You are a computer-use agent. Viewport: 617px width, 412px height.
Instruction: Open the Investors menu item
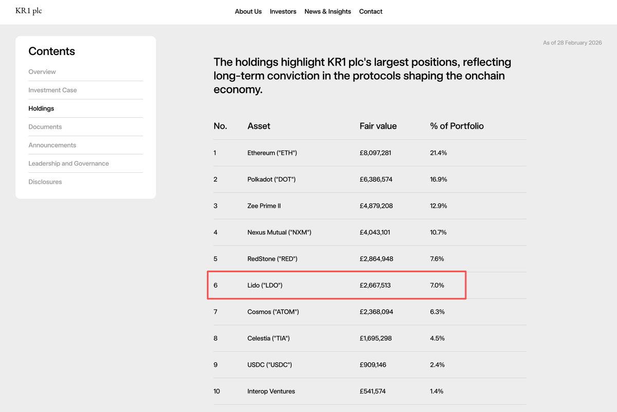point(283,11)
